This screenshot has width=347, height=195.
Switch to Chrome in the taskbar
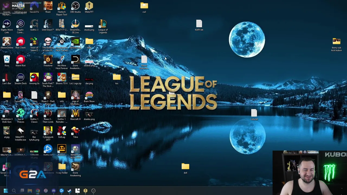point(38,191)
